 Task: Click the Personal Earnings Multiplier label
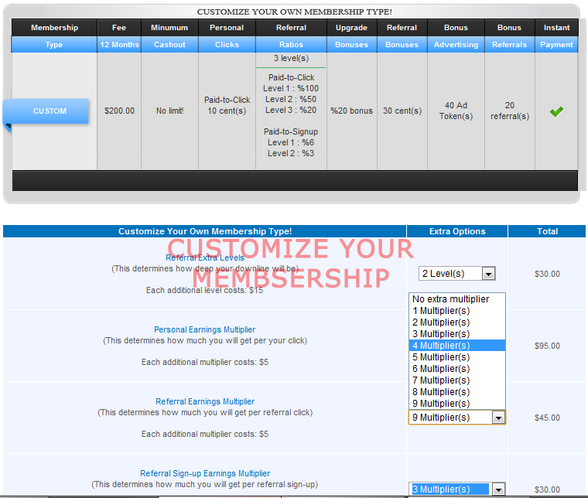click(x=204, y=330)
